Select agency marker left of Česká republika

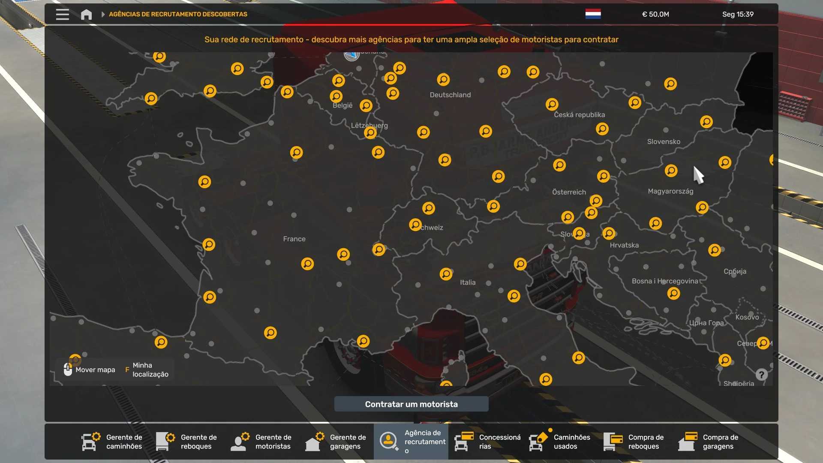[552, 104]
